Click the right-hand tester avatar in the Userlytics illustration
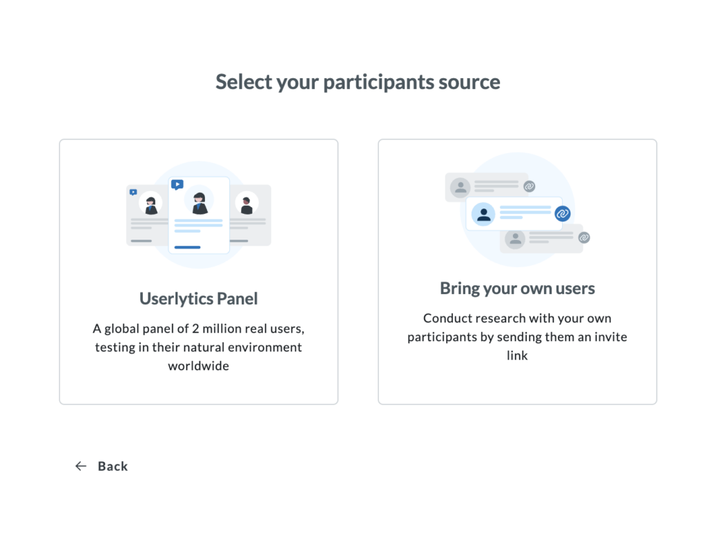Image resolution: width=707 pixels, height=553 pixels. pos(246,203)
